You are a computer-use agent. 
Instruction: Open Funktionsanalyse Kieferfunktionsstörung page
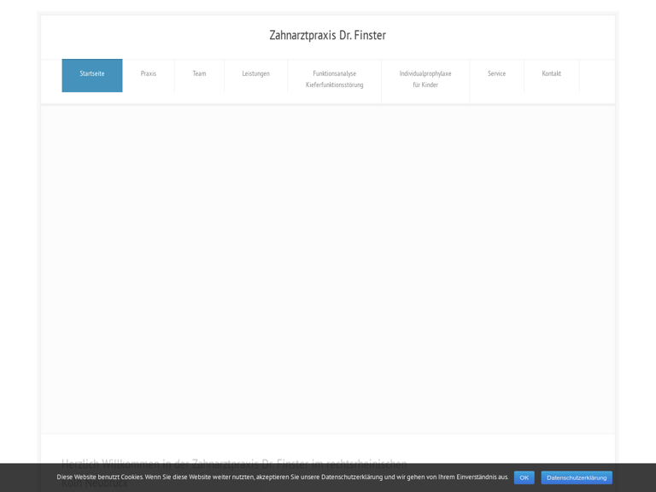pos(334,79)
